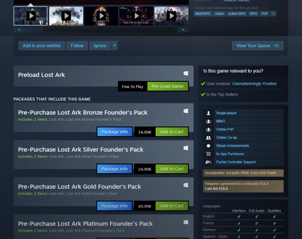Open View Your Queue
Screen dimensions: 302x239
[x=257, y=46]
